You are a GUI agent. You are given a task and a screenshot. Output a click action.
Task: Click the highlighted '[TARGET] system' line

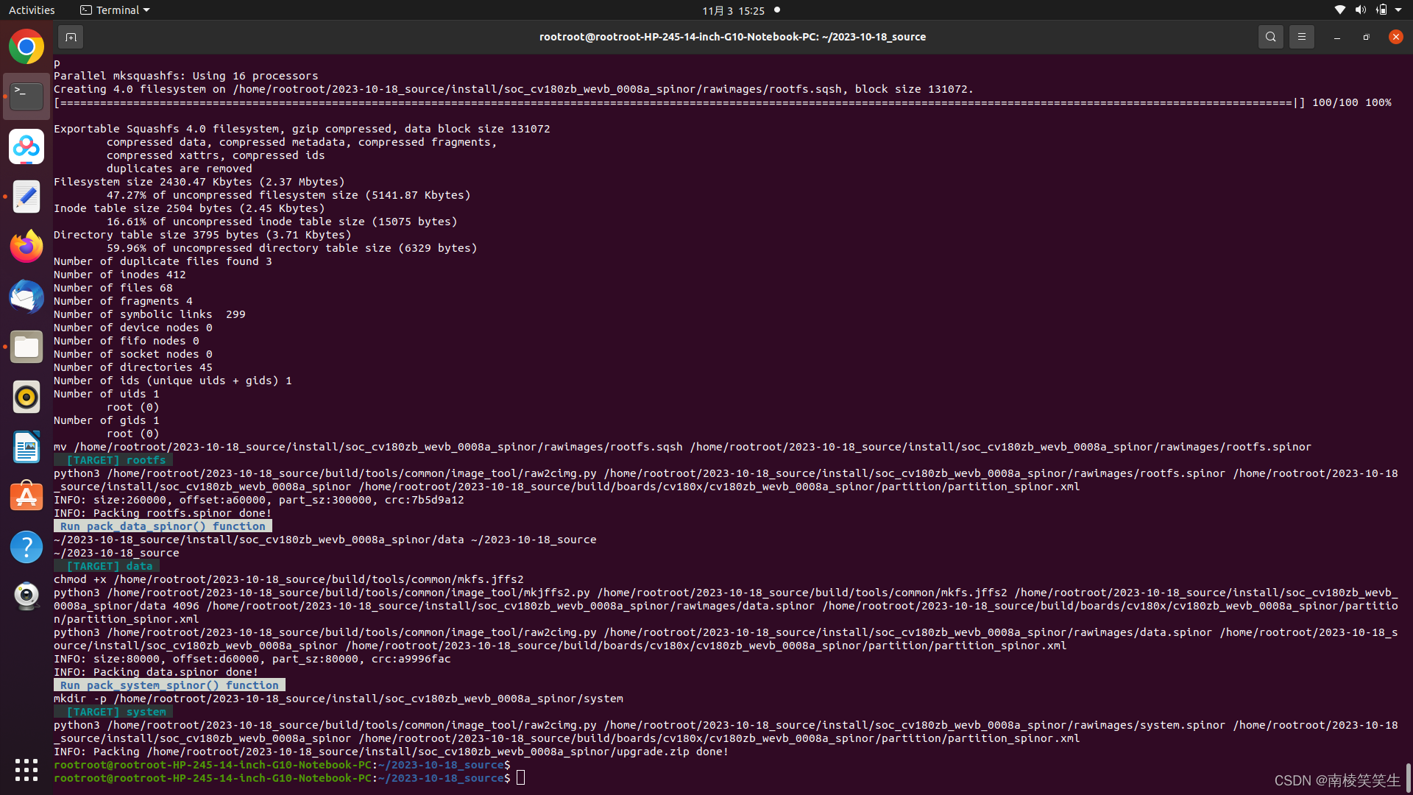[x=113, y=712]
